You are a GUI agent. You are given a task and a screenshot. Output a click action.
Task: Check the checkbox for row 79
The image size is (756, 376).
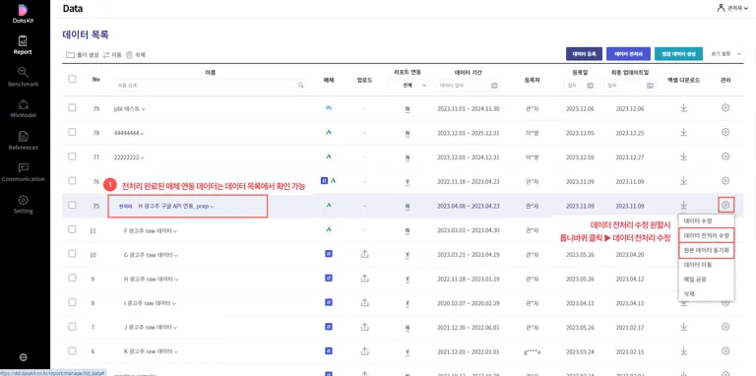pos(72,108)
